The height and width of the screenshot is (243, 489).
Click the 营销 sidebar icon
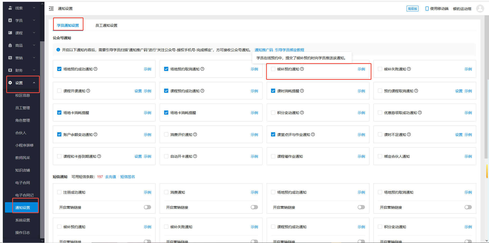tap(10, 58)
